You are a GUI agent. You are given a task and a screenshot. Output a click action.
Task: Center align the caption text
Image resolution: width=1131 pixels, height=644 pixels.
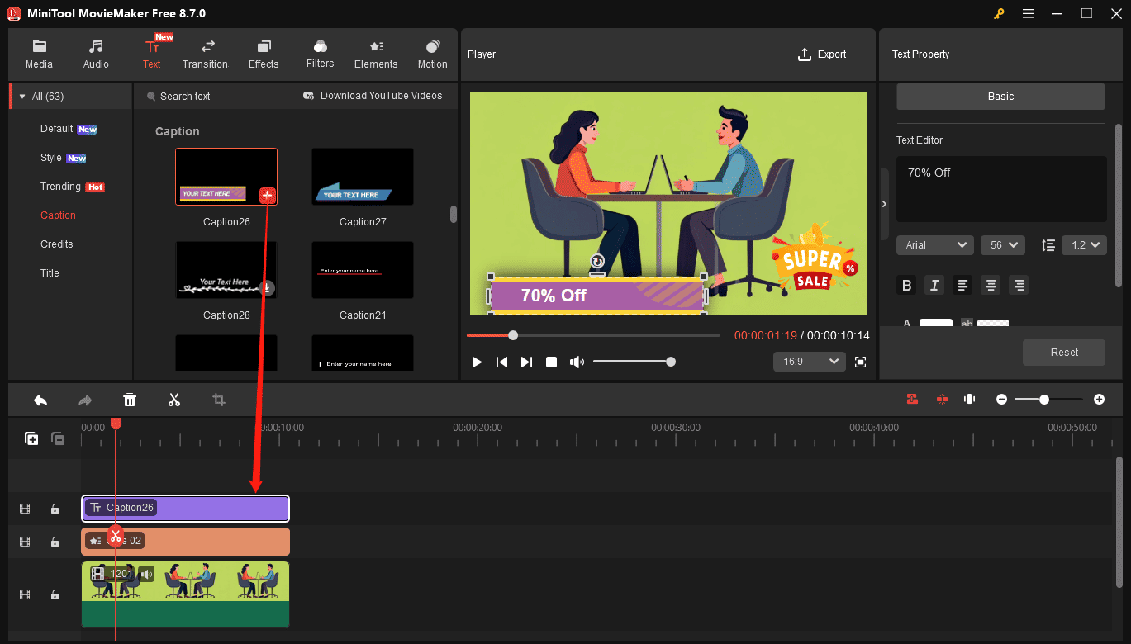(x=991, y=286)
